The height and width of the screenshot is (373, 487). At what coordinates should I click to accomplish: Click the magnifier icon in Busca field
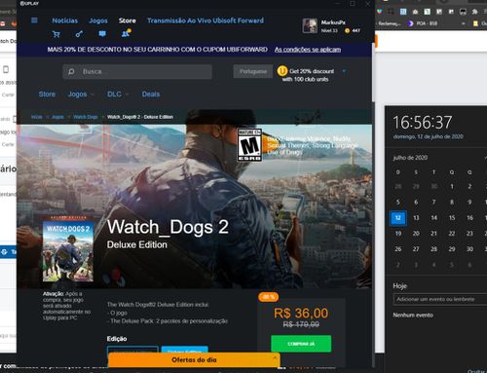(x=71, y=71)
